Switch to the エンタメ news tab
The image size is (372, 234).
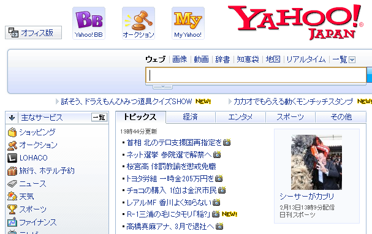click(240, 117)
